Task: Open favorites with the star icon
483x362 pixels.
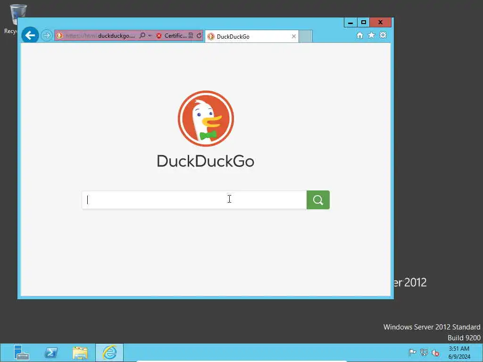Action: 372,35
